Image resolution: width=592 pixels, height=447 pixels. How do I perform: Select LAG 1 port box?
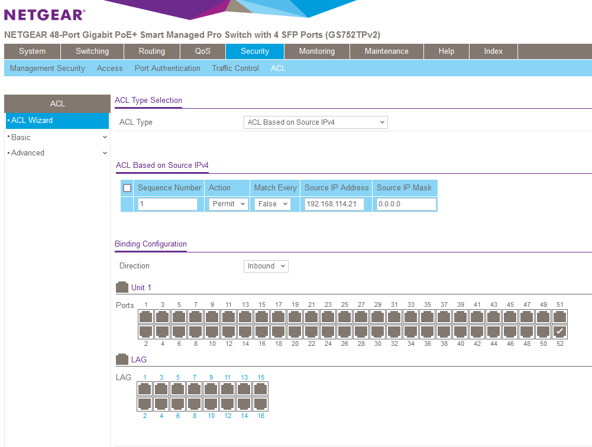tap(145, 389)
